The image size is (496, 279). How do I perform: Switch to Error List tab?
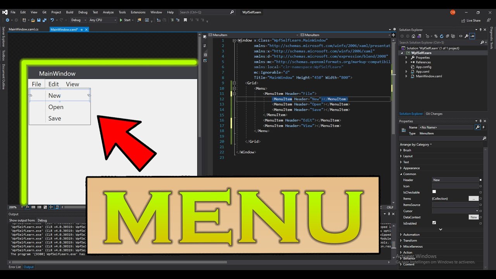pos(15,267)
